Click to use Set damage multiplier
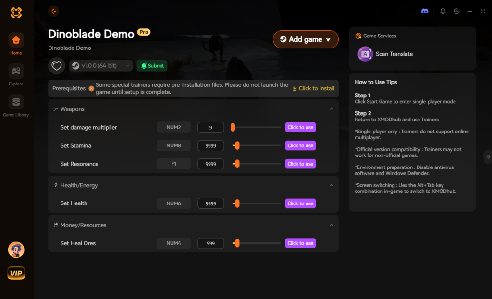The height and width of the screenshot is (299, 492). tap(300, 127)
